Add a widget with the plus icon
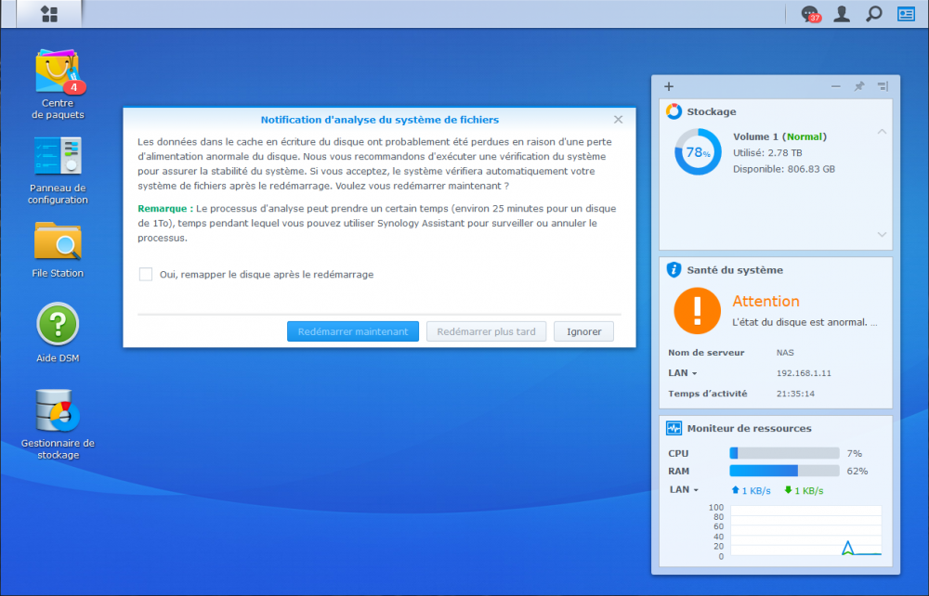This screenshot has width=929, height=596. 669,86
